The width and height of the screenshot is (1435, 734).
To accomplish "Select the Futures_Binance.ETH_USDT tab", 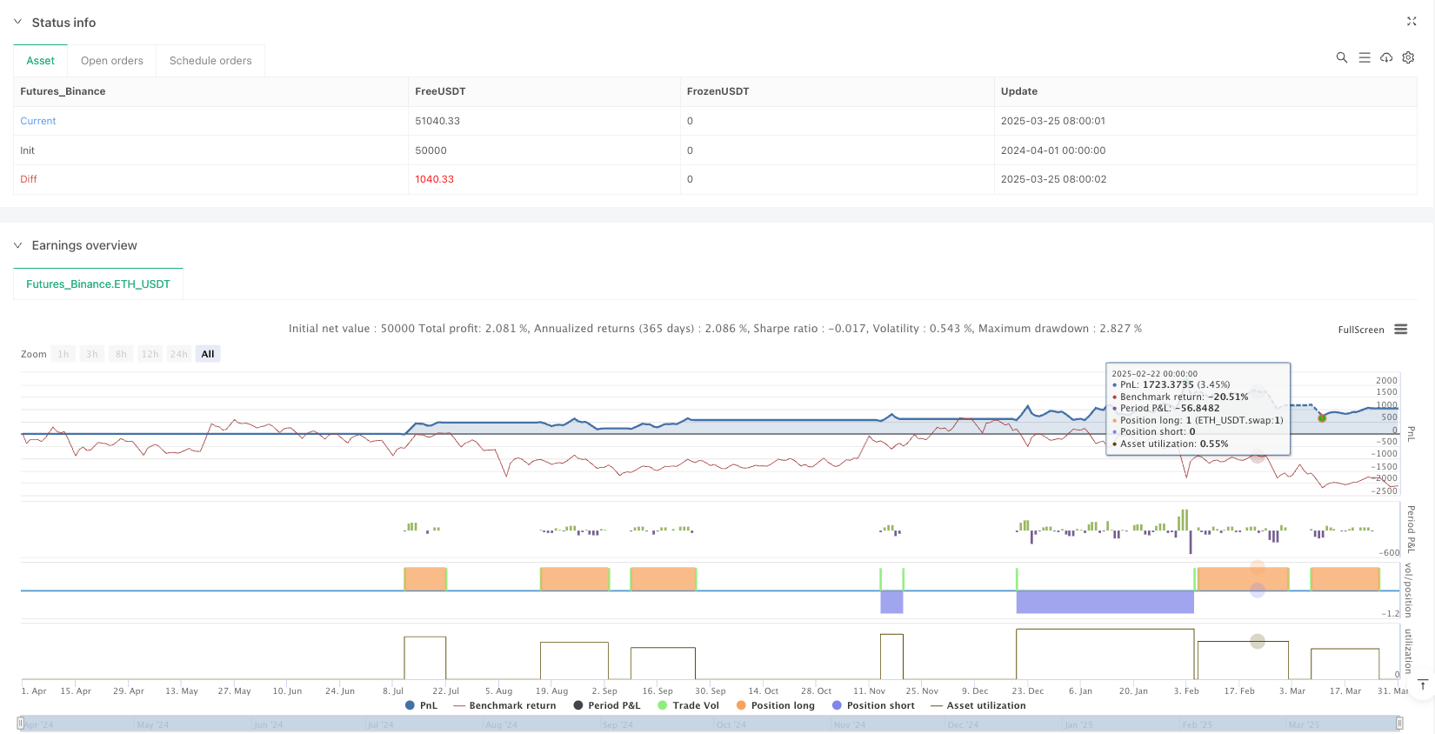I will [x=98, y=284].
